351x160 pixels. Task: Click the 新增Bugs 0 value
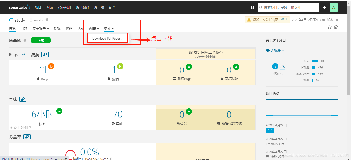[182, 70]
